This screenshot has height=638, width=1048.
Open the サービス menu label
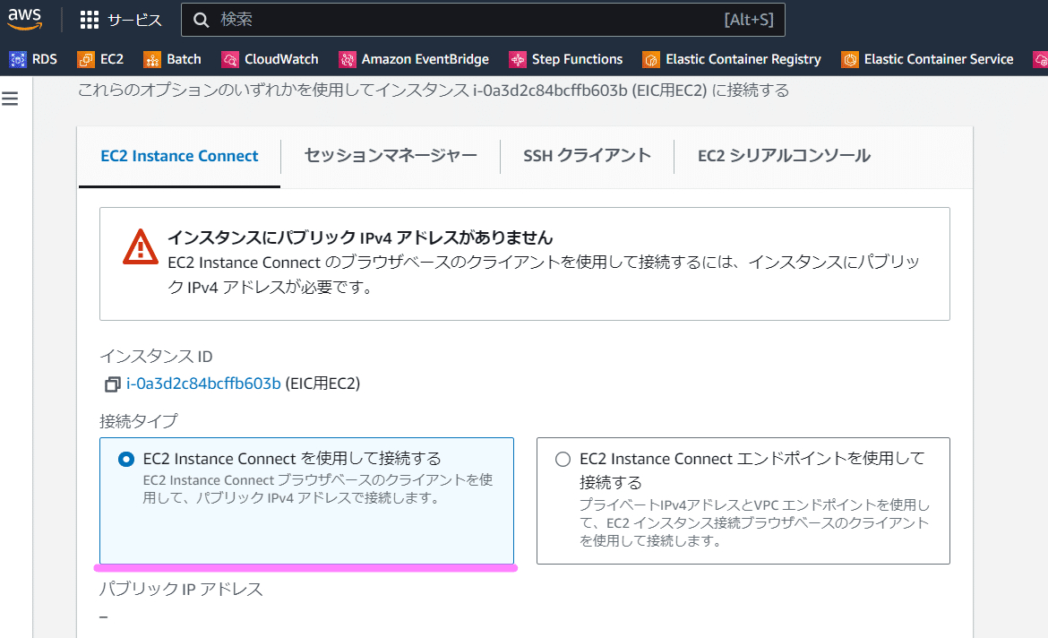click(x=135, y=20)
